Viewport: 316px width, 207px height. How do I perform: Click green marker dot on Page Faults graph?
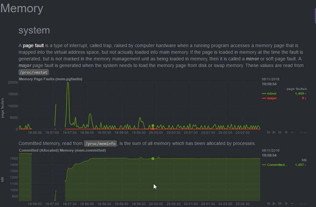click(153, 126)
